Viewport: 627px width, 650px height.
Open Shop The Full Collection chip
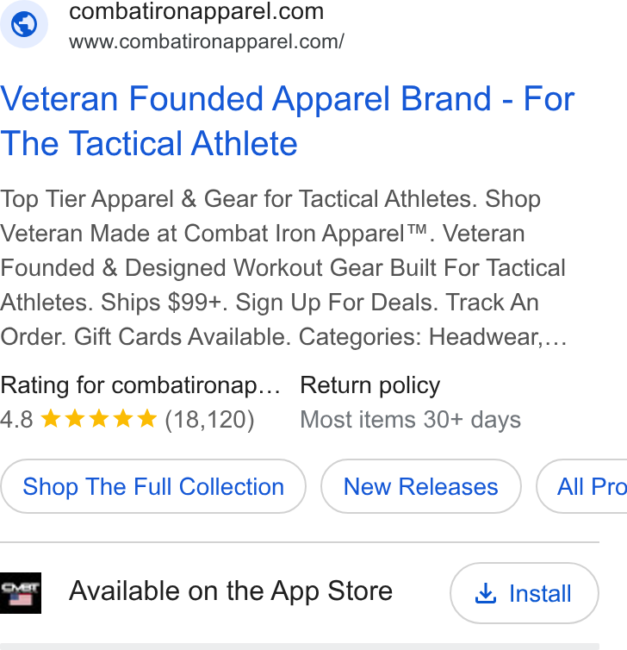(153, 486)
